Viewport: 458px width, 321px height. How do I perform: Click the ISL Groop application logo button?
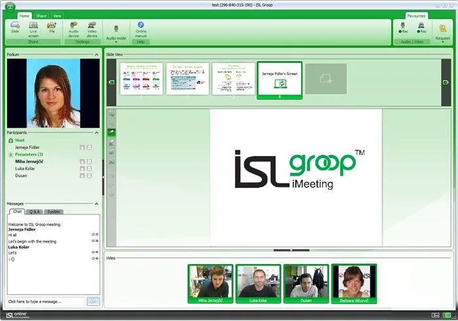coord(10,7)
